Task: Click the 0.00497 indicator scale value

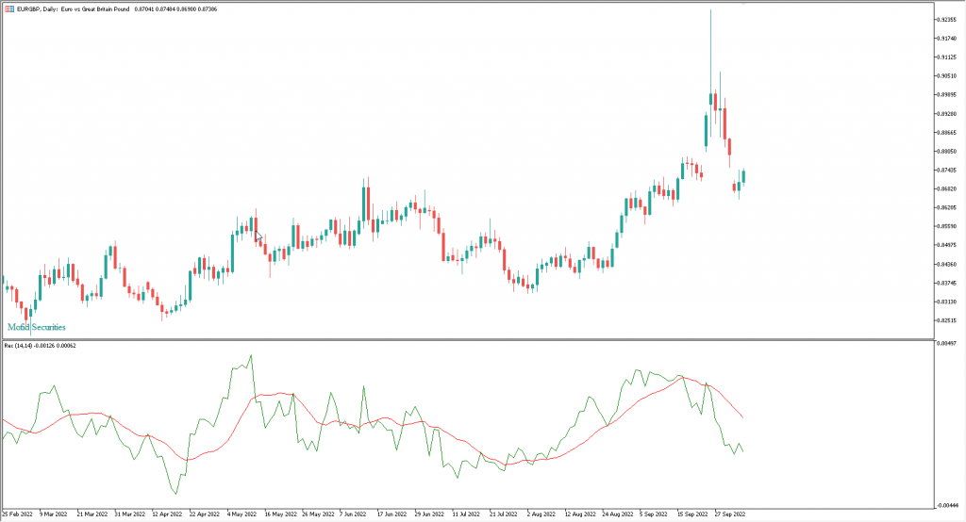Action: pyautogui.click(x=944, y=345)
